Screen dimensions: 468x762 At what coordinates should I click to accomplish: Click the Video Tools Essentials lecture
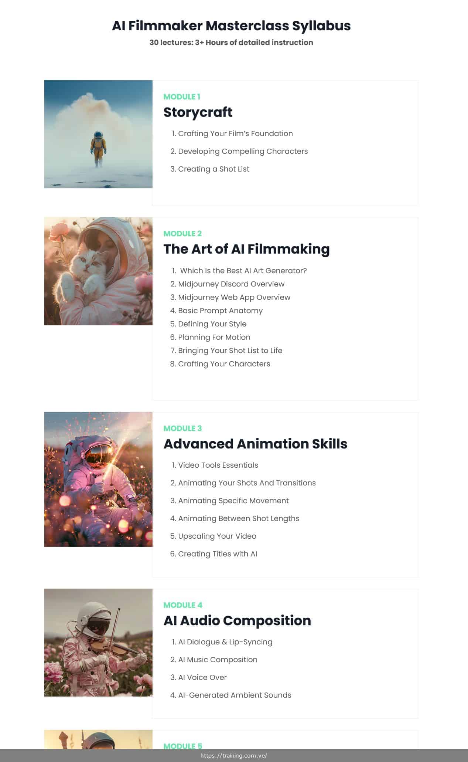218,465
